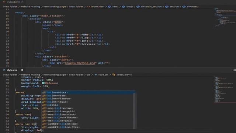Switch to the index.html editor tab
The width and height of the screenshot is (236, 133).
(13, 2)
